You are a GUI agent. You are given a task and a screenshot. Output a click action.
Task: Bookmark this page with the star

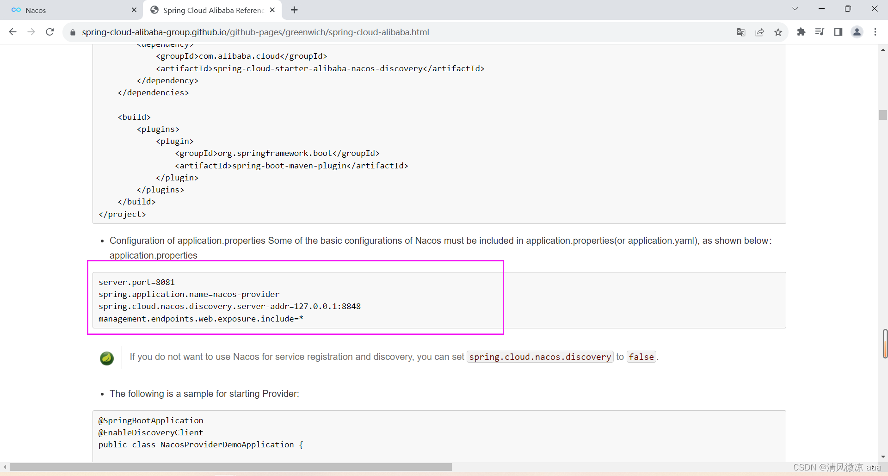click(x=778, y=32)
